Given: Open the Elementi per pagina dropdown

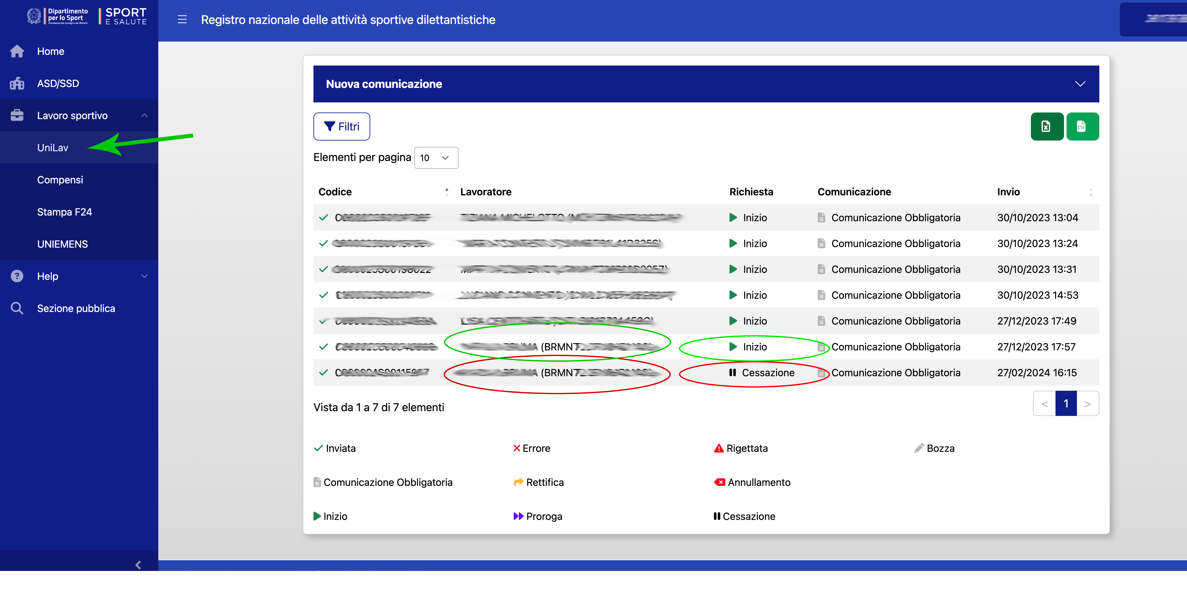Looking at the screenshot, I should (x=436, y=158).
